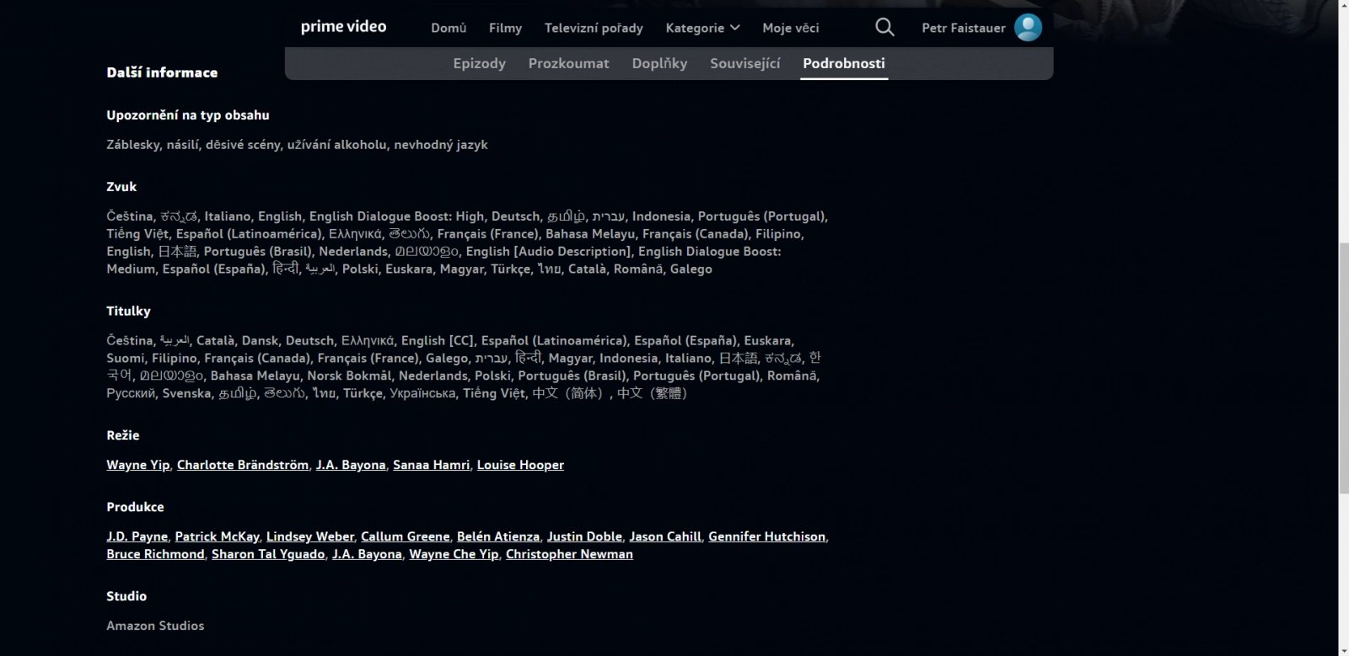This screenshot has height=656, width=1349.
Task: Open J.A. Bayona link under Produkce
Action: pyautogui.click(x=367, y=554)
